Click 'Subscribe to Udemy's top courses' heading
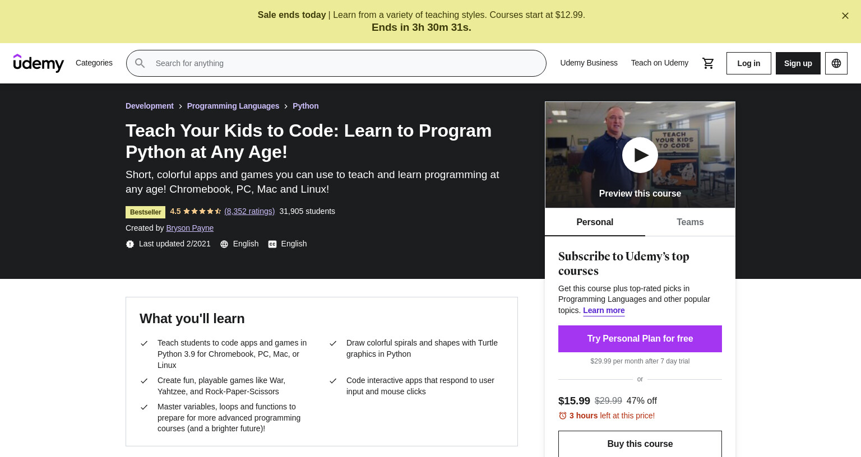 (624, 264)
